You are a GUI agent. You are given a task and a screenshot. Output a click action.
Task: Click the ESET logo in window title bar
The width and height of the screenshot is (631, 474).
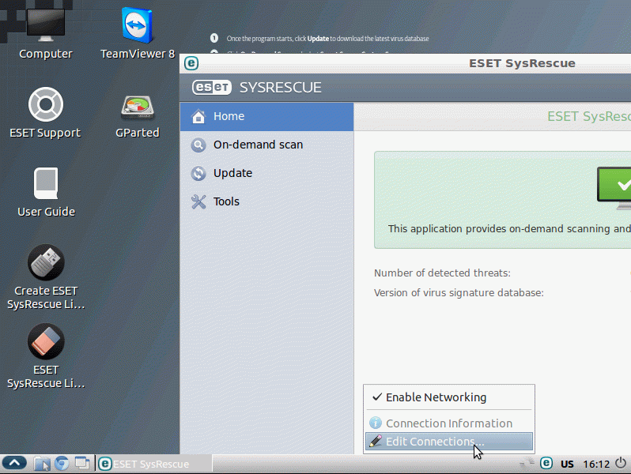tap(191, 63)
